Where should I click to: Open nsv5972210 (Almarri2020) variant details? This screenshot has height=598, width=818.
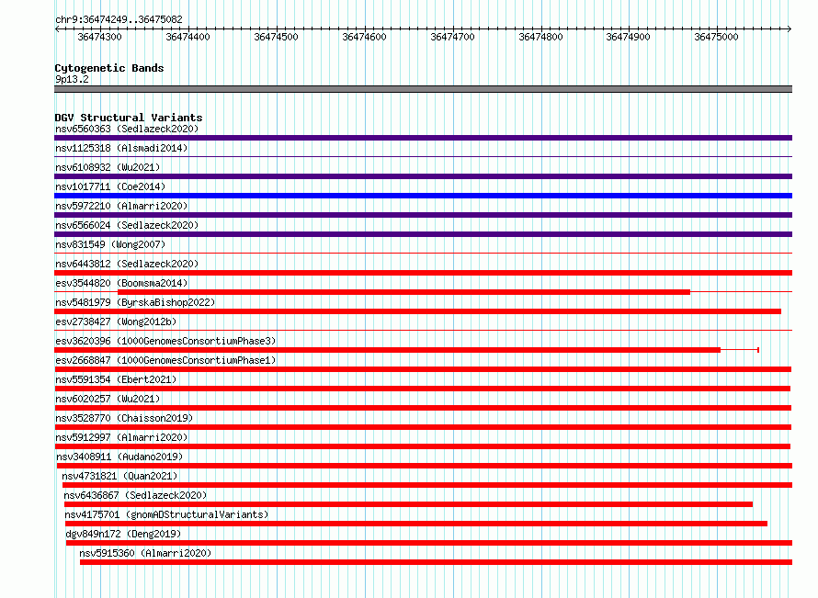coord(121,206)
